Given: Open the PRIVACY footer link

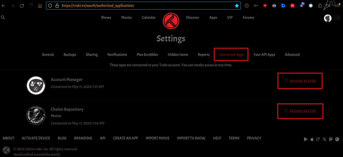Looking at the screenshot, I should click(254, 138).
